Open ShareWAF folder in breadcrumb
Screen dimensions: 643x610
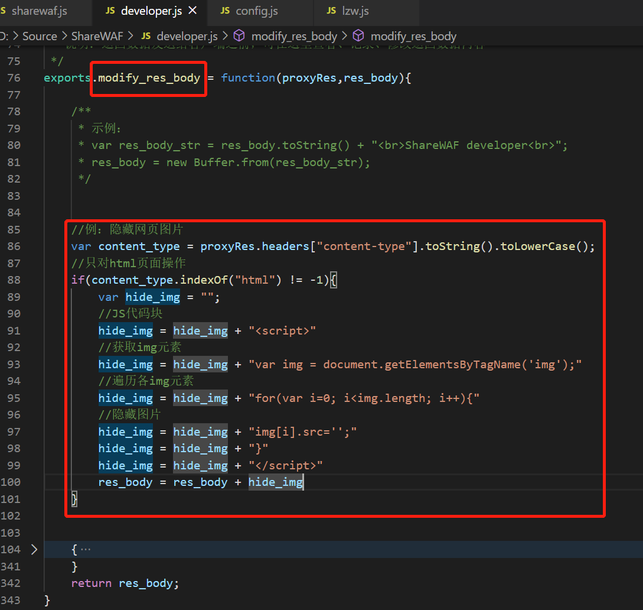click(x=97, y=36)
